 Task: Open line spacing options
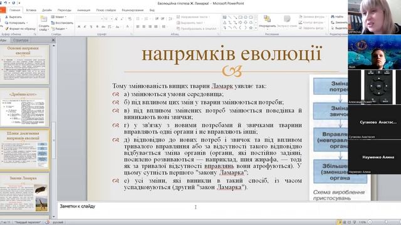(x=170, y=19)
